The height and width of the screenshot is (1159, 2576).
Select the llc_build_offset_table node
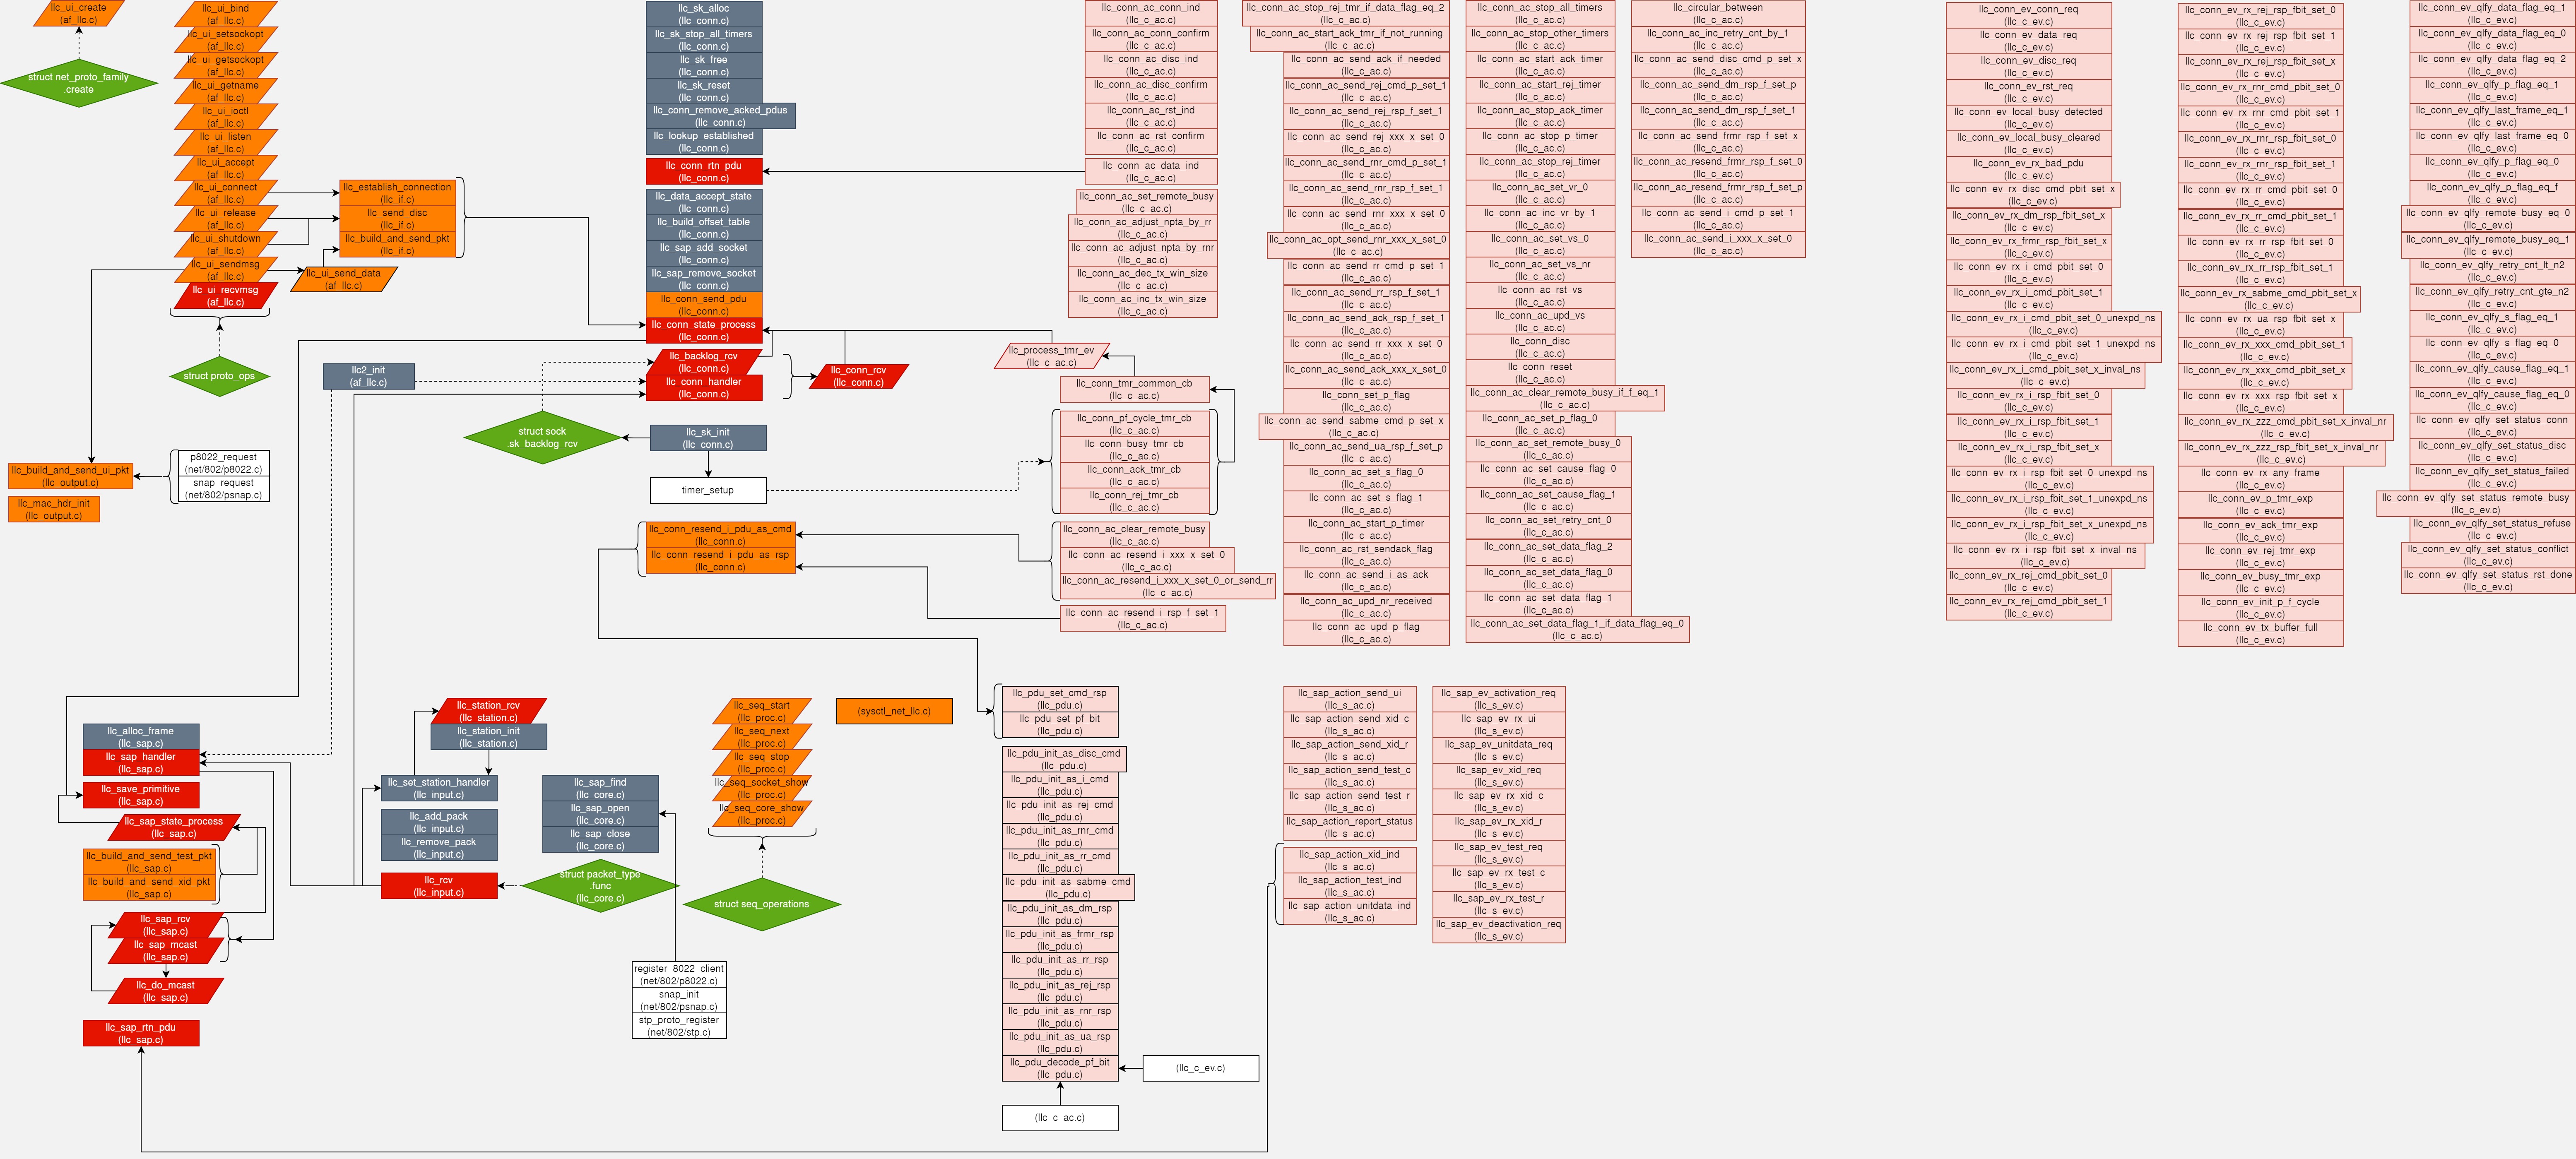pyautogui.click(x=704, y=228)
